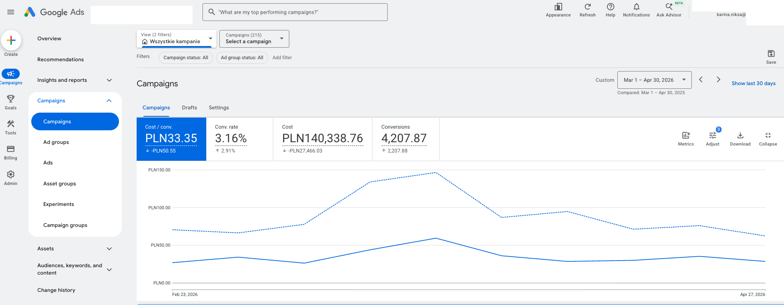Switch to the Drafts tab
This screenshot has width=784, height=305.
tap(189, 108)
